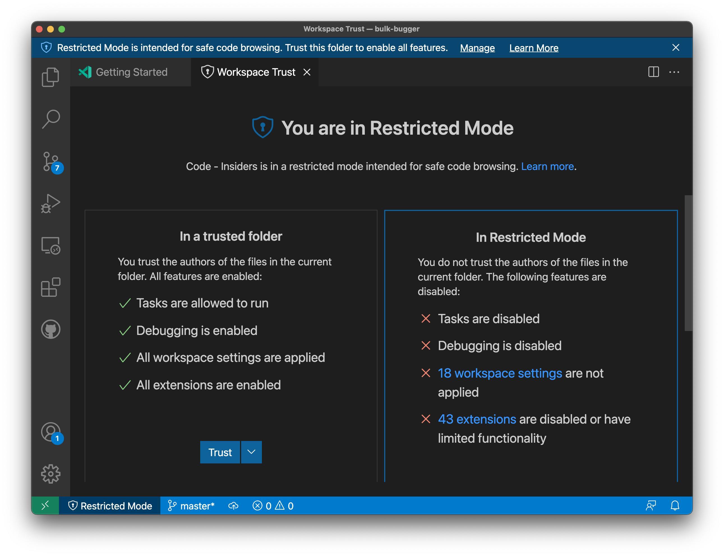
Task: Open the Remote Explorer view
Action: (50, 245)
